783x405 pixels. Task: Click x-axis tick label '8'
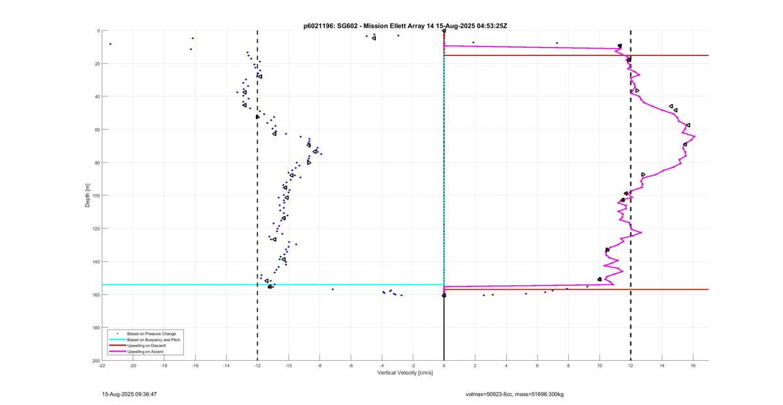(568, 366)
